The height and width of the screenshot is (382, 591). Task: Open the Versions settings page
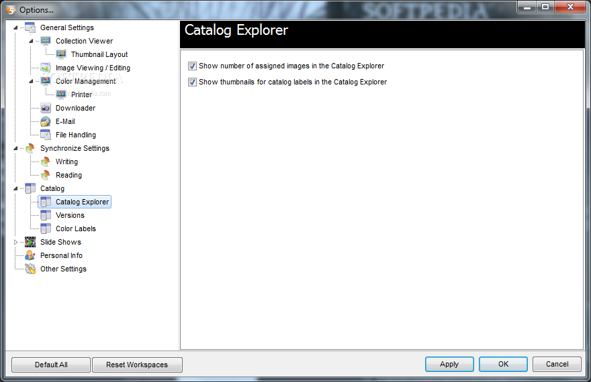(70, 215)
